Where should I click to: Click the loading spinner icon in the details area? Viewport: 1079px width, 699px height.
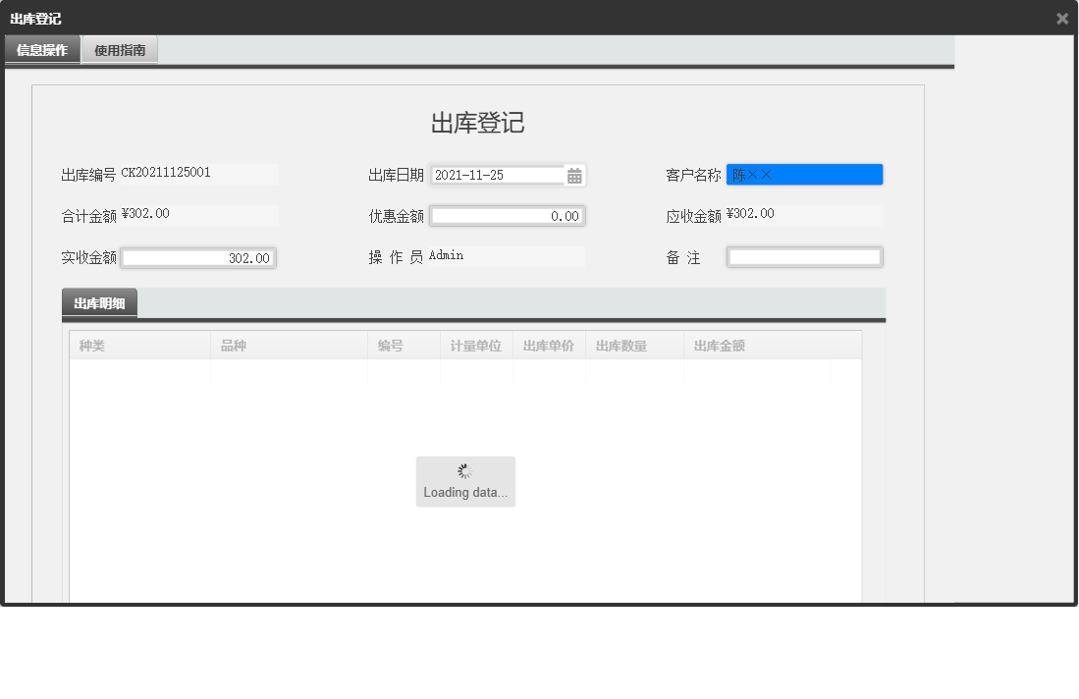[465, 471]
